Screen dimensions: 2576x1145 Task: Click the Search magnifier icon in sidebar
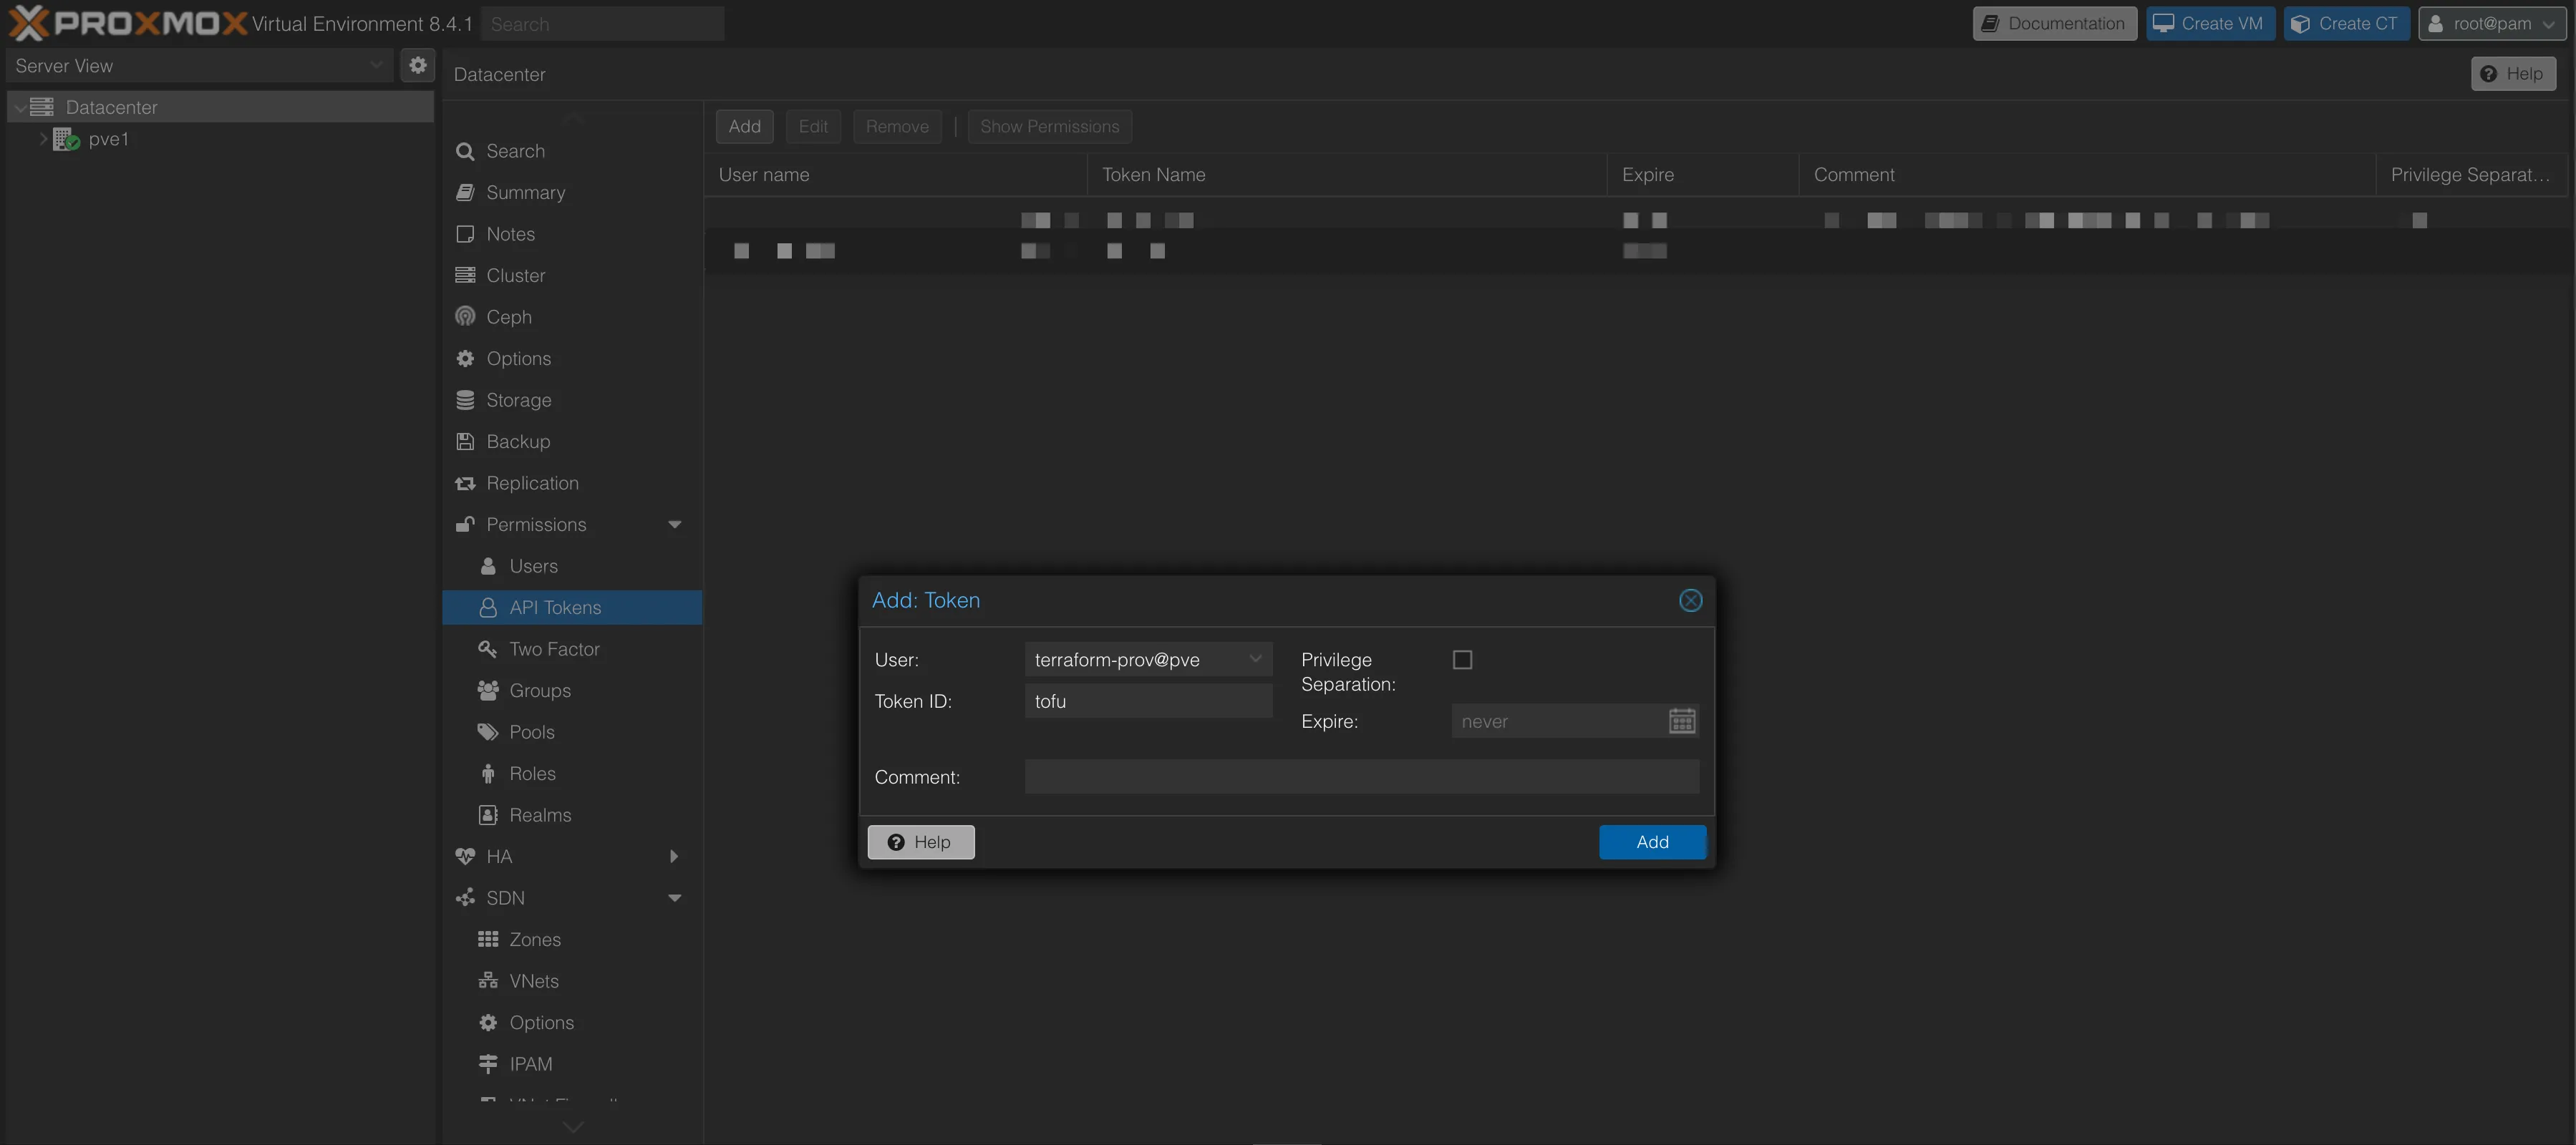tap(465, 151)
